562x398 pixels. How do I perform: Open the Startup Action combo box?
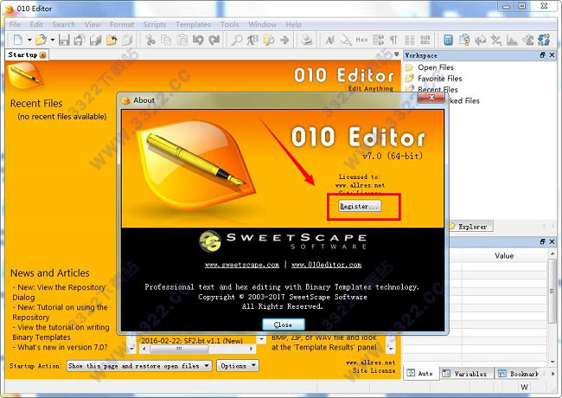tap(139, 366)
